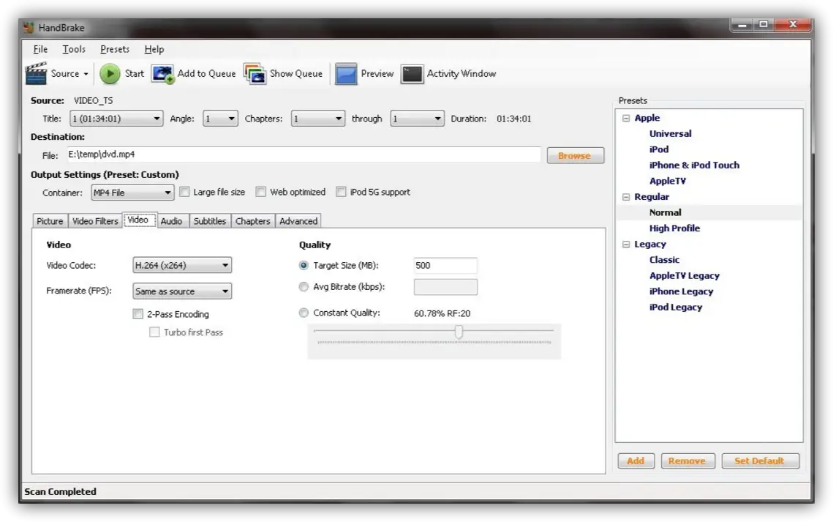The width and height of the screenshot is (833, 522).
Task: Switch to the Subtitles tab
Action: (210, 221)
